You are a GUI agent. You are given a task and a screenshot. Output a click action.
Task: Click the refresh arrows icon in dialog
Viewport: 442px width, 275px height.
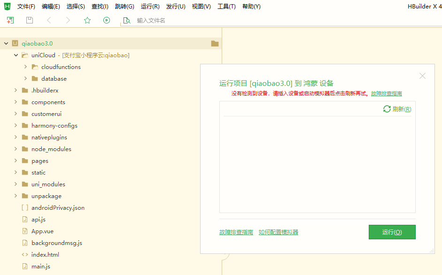pos(387,109)
